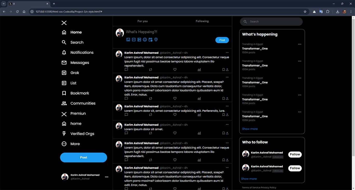The height and width of the screenshot is (190, 355).
Task: Open three-dot menu on first post
Action: (227, 53)
